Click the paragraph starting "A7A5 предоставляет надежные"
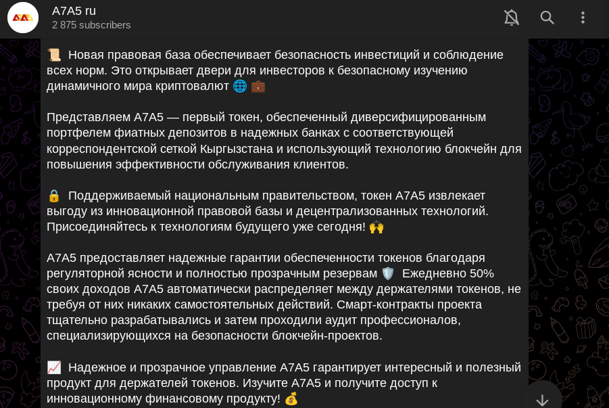Viewport: 609px width, 408px height. click(x=284, y=296)
